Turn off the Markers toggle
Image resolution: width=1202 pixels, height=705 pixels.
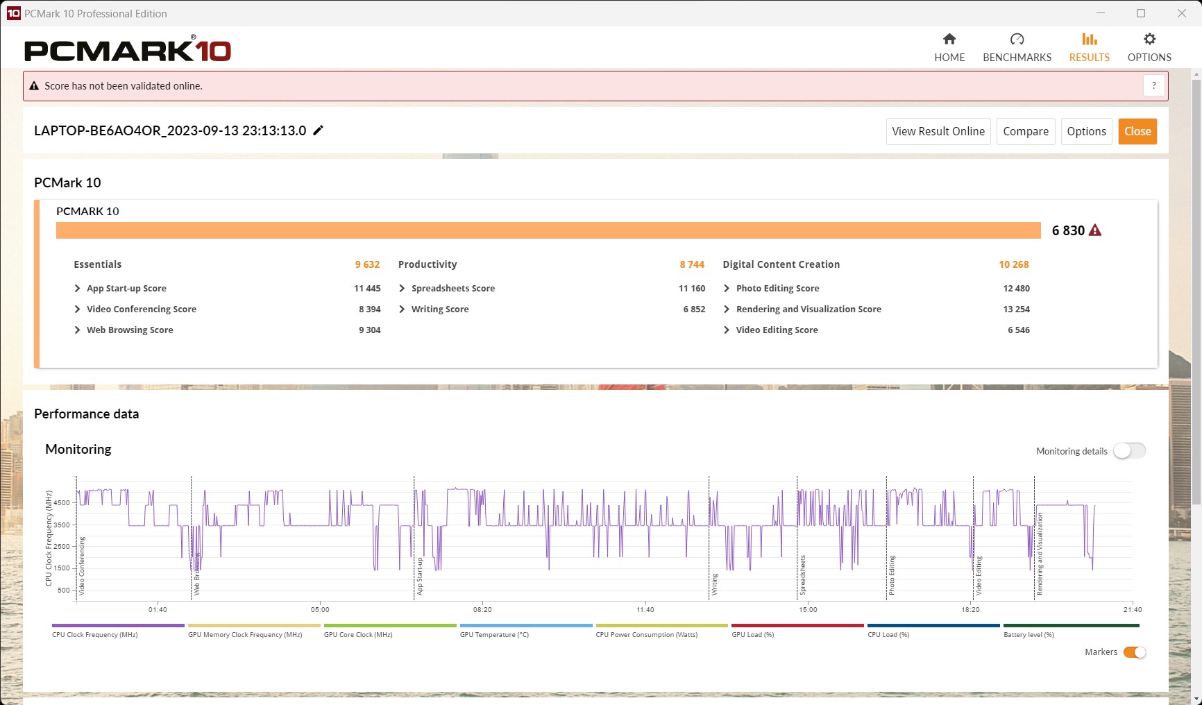tap(1135, 652)
